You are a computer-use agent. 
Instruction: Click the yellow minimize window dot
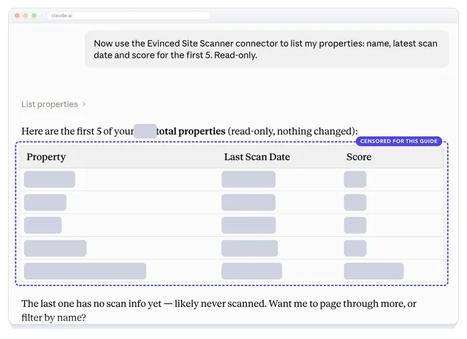click(25, 15)
